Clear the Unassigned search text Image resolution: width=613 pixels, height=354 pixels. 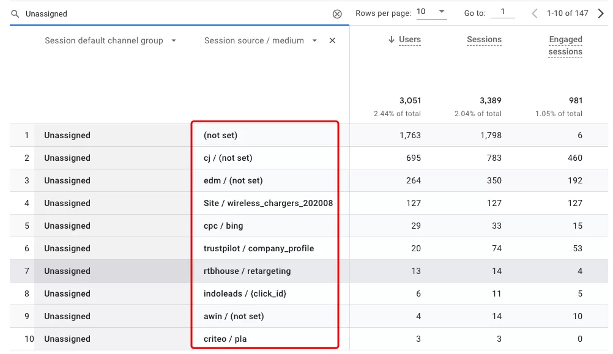pyautogui.click(x=337, y=14)
